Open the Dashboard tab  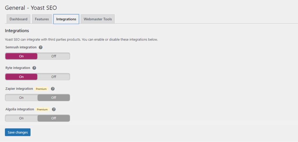(18, 19)
